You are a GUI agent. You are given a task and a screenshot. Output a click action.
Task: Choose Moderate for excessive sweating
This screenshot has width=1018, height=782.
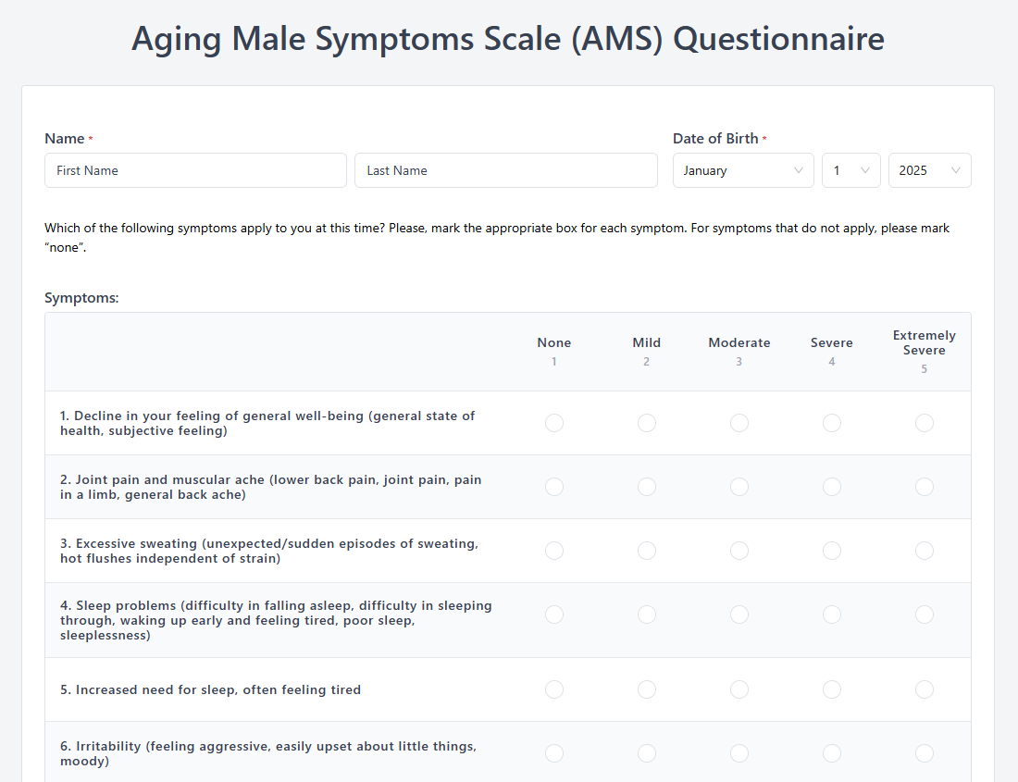click(739, 551)
